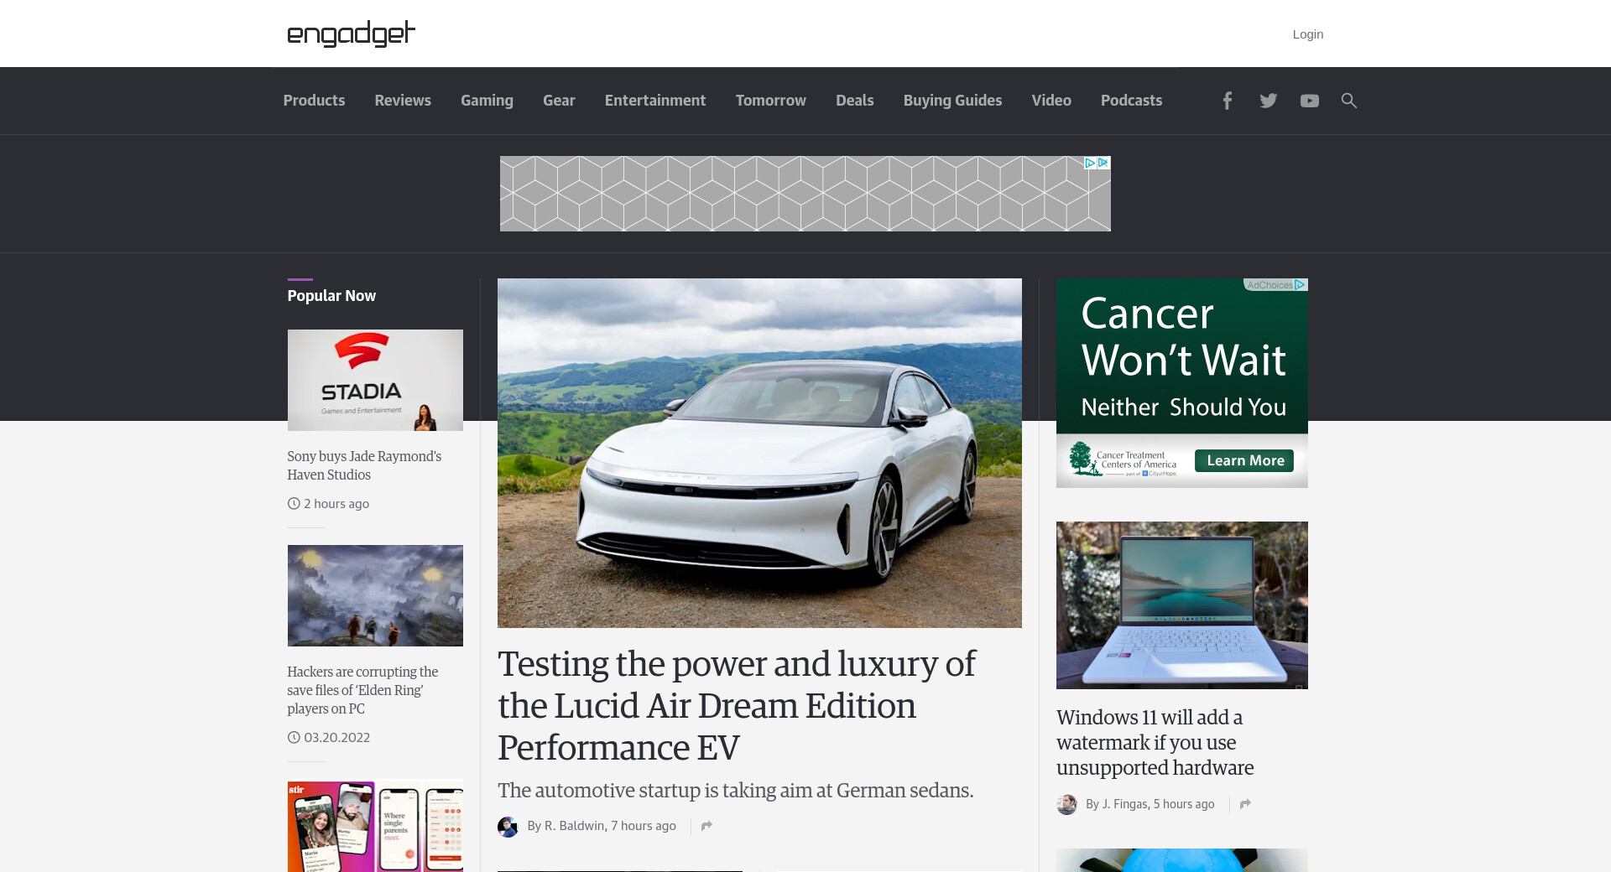
Task: Open the search magnifier icon
Action: pos(1348,101)
